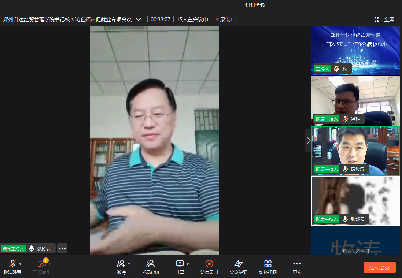This screenshot has width=402, height=278.
Task: Unmute microphone with 取消静音 button
Action: coord(12,267)
